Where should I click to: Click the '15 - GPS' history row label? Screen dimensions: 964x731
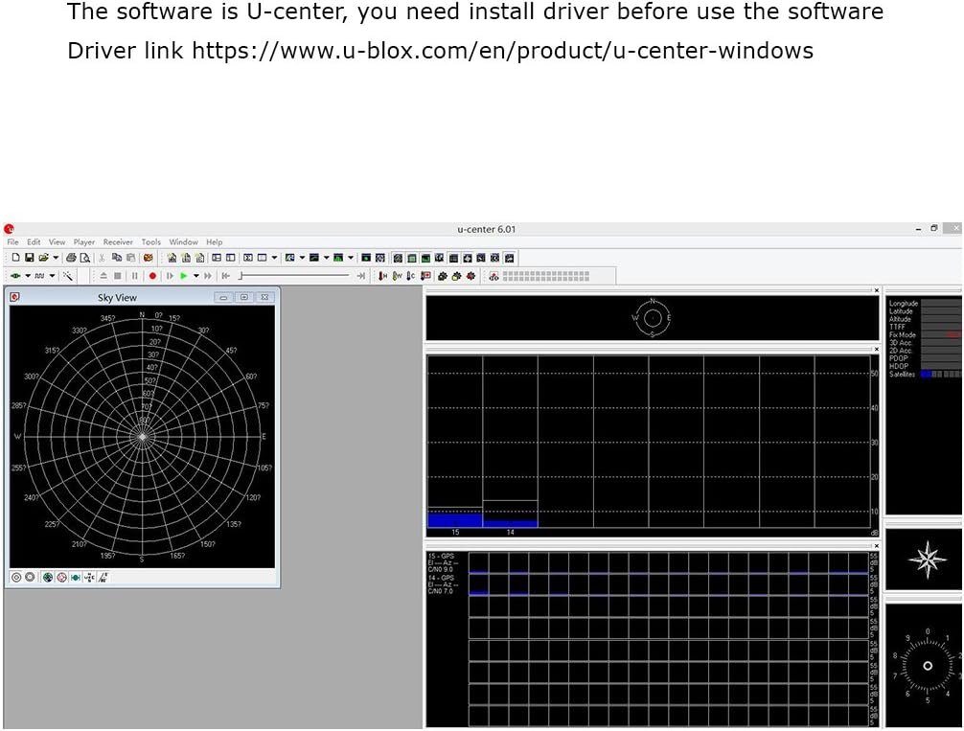441,556
